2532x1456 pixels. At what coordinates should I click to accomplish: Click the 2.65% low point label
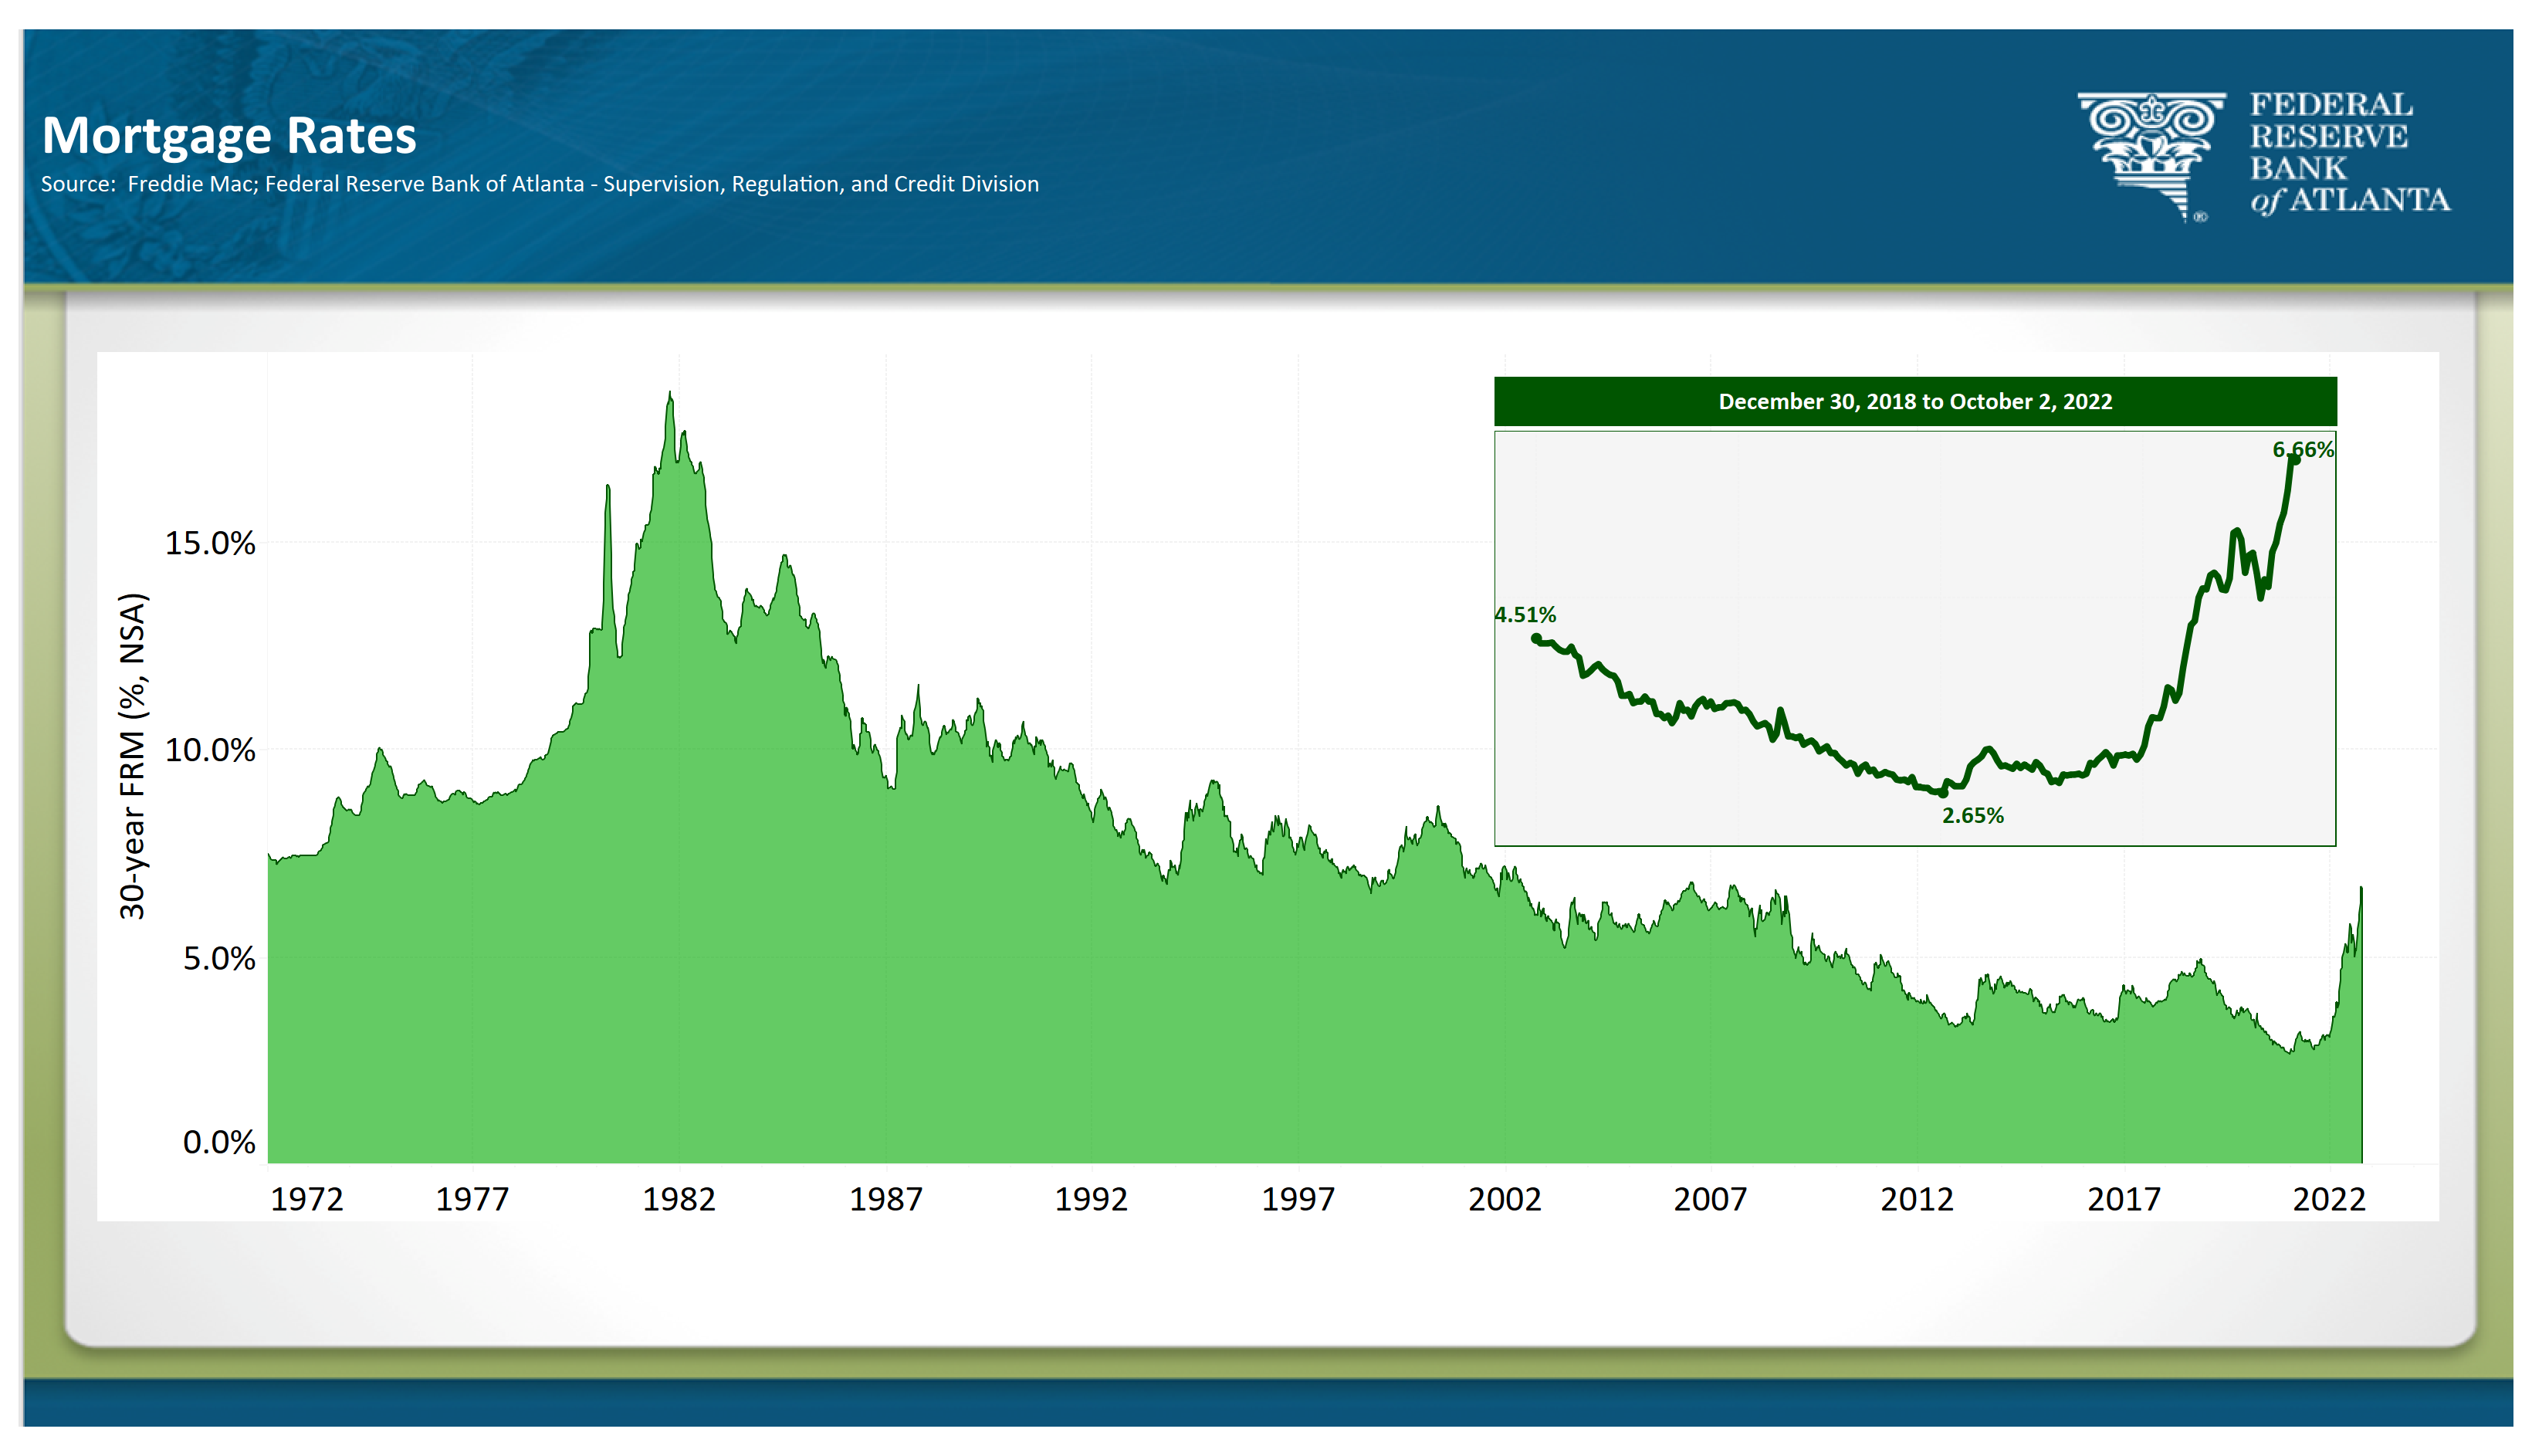(1973, 815)
